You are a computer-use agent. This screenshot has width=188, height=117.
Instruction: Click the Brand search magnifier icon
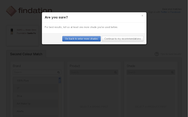[x=58, y=72]
